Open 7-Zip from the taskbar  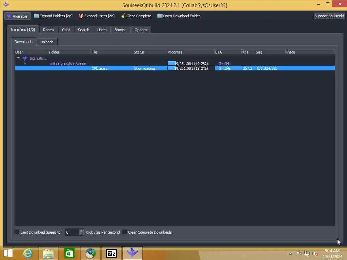[111, 253]
